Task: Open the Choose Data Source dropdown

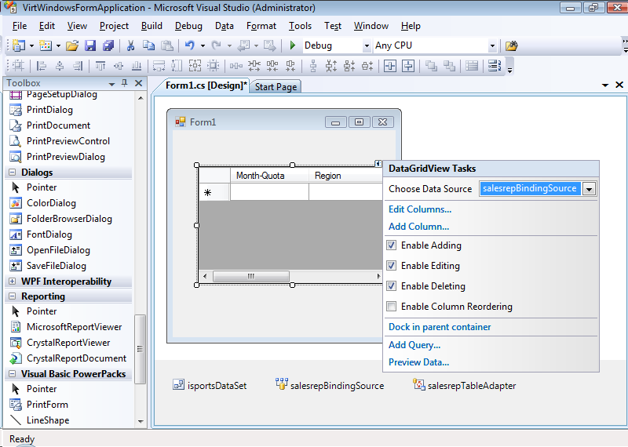Action: 590,189
